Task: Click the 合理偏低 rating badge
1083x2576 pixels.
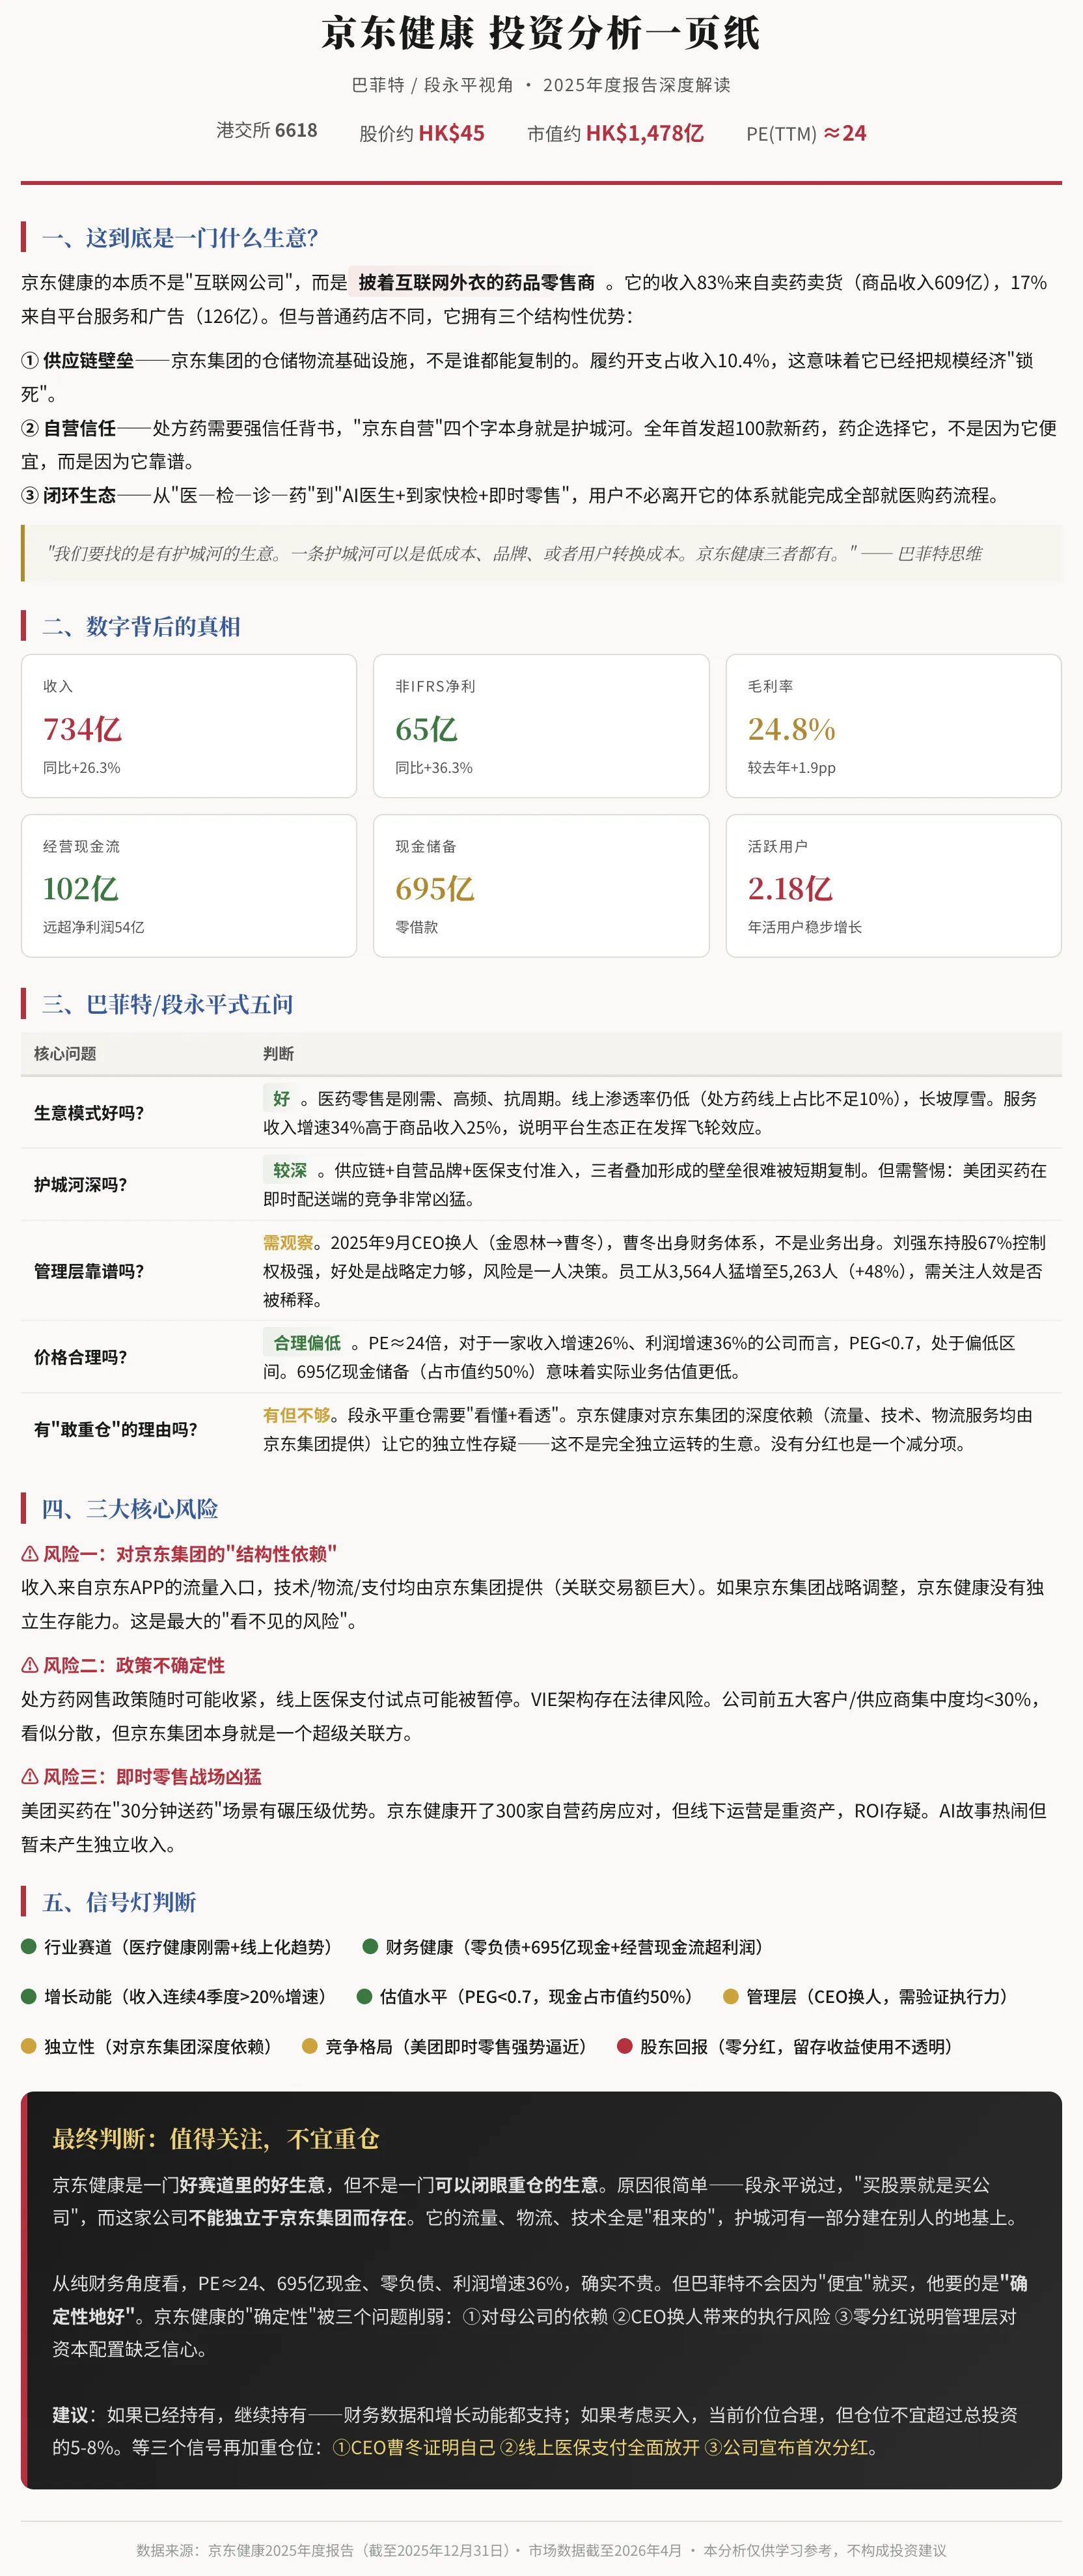Action: coord(307,1342)
